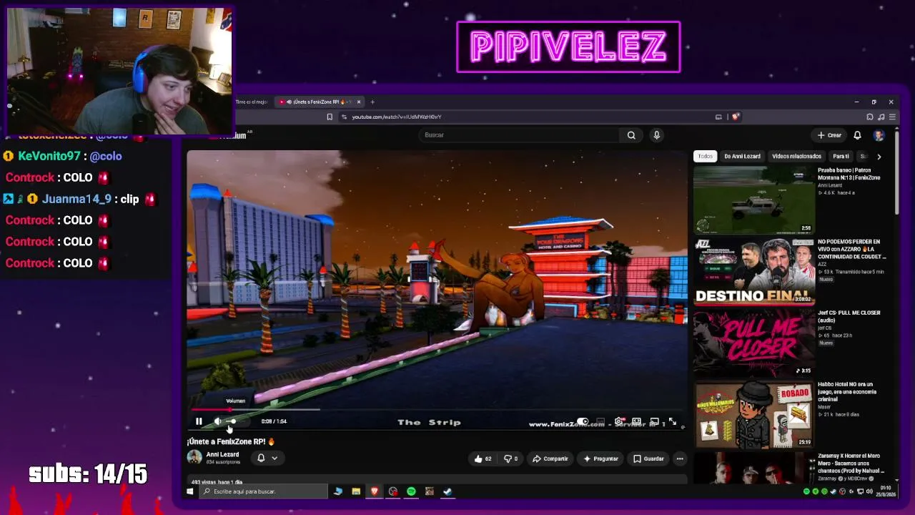The width and height of the screenshot is (915, 515).
Task: Open the 'Zaramay X Homer el Mero' video title
Action: (851, 463)
